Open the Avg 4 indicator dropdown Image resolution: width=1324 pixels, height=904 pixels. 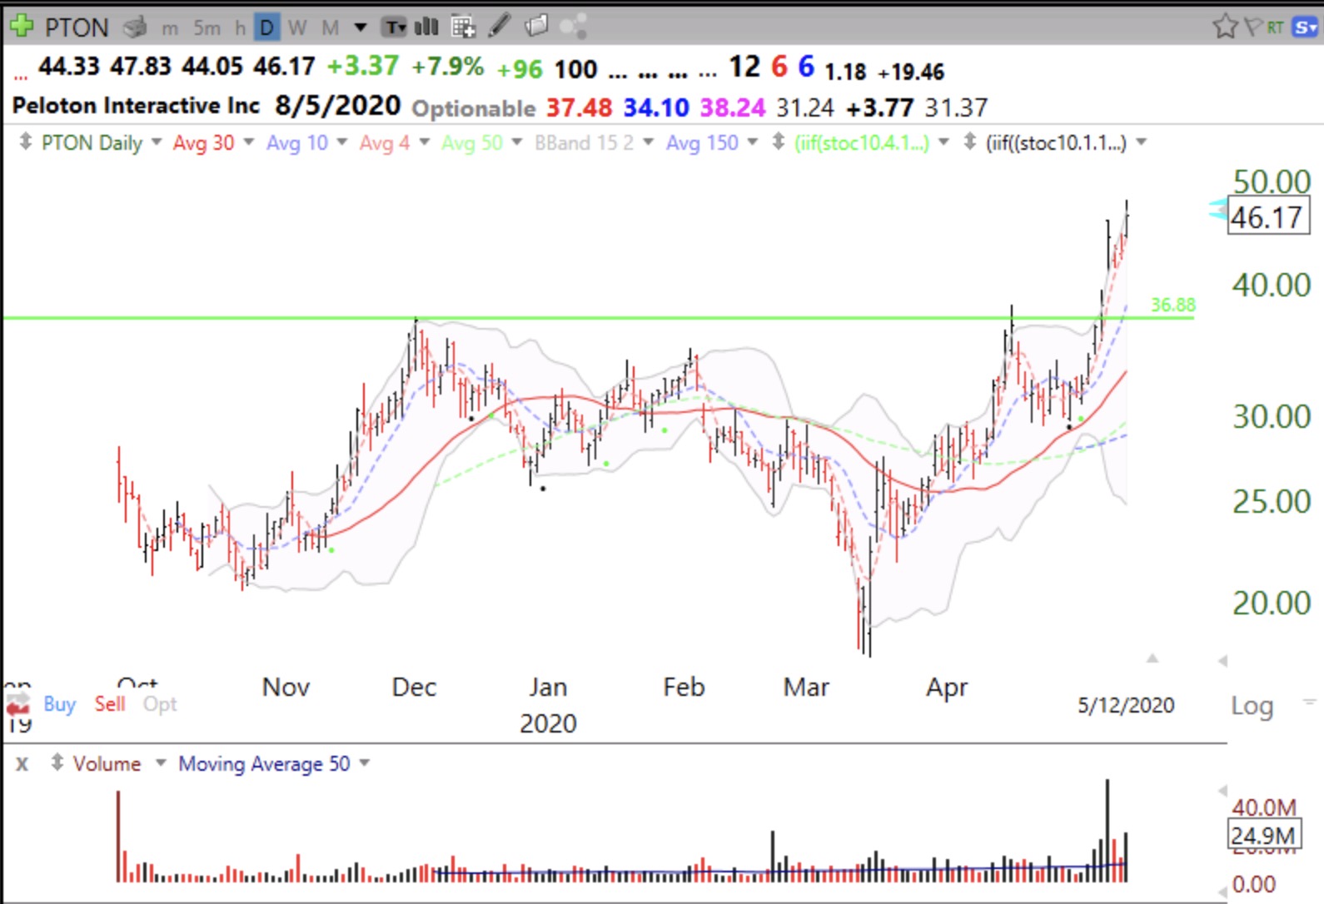(x=424, y=142)
